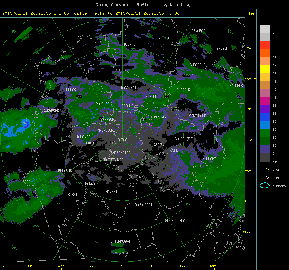Viewport: 289px width, 270px height.
Task: Click the HANGAL city label
Action: (91, 184)
